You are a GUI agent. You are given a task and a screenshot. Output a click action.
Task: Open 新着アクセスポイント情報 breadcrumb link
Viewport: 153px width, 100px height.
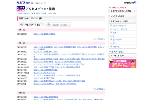pyautogui.click(x=39, y=13)
